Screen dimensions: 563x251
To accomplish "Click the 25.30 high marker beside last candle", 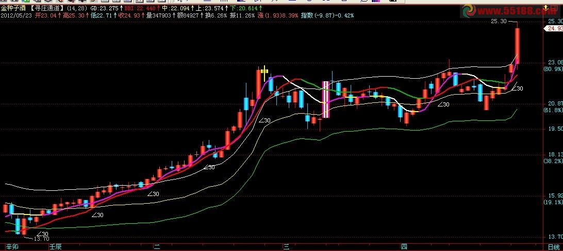I will click(499, 22).
